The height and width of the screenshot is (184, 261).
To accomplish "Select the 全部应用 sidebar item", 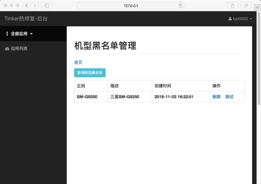I will (33, 34).
